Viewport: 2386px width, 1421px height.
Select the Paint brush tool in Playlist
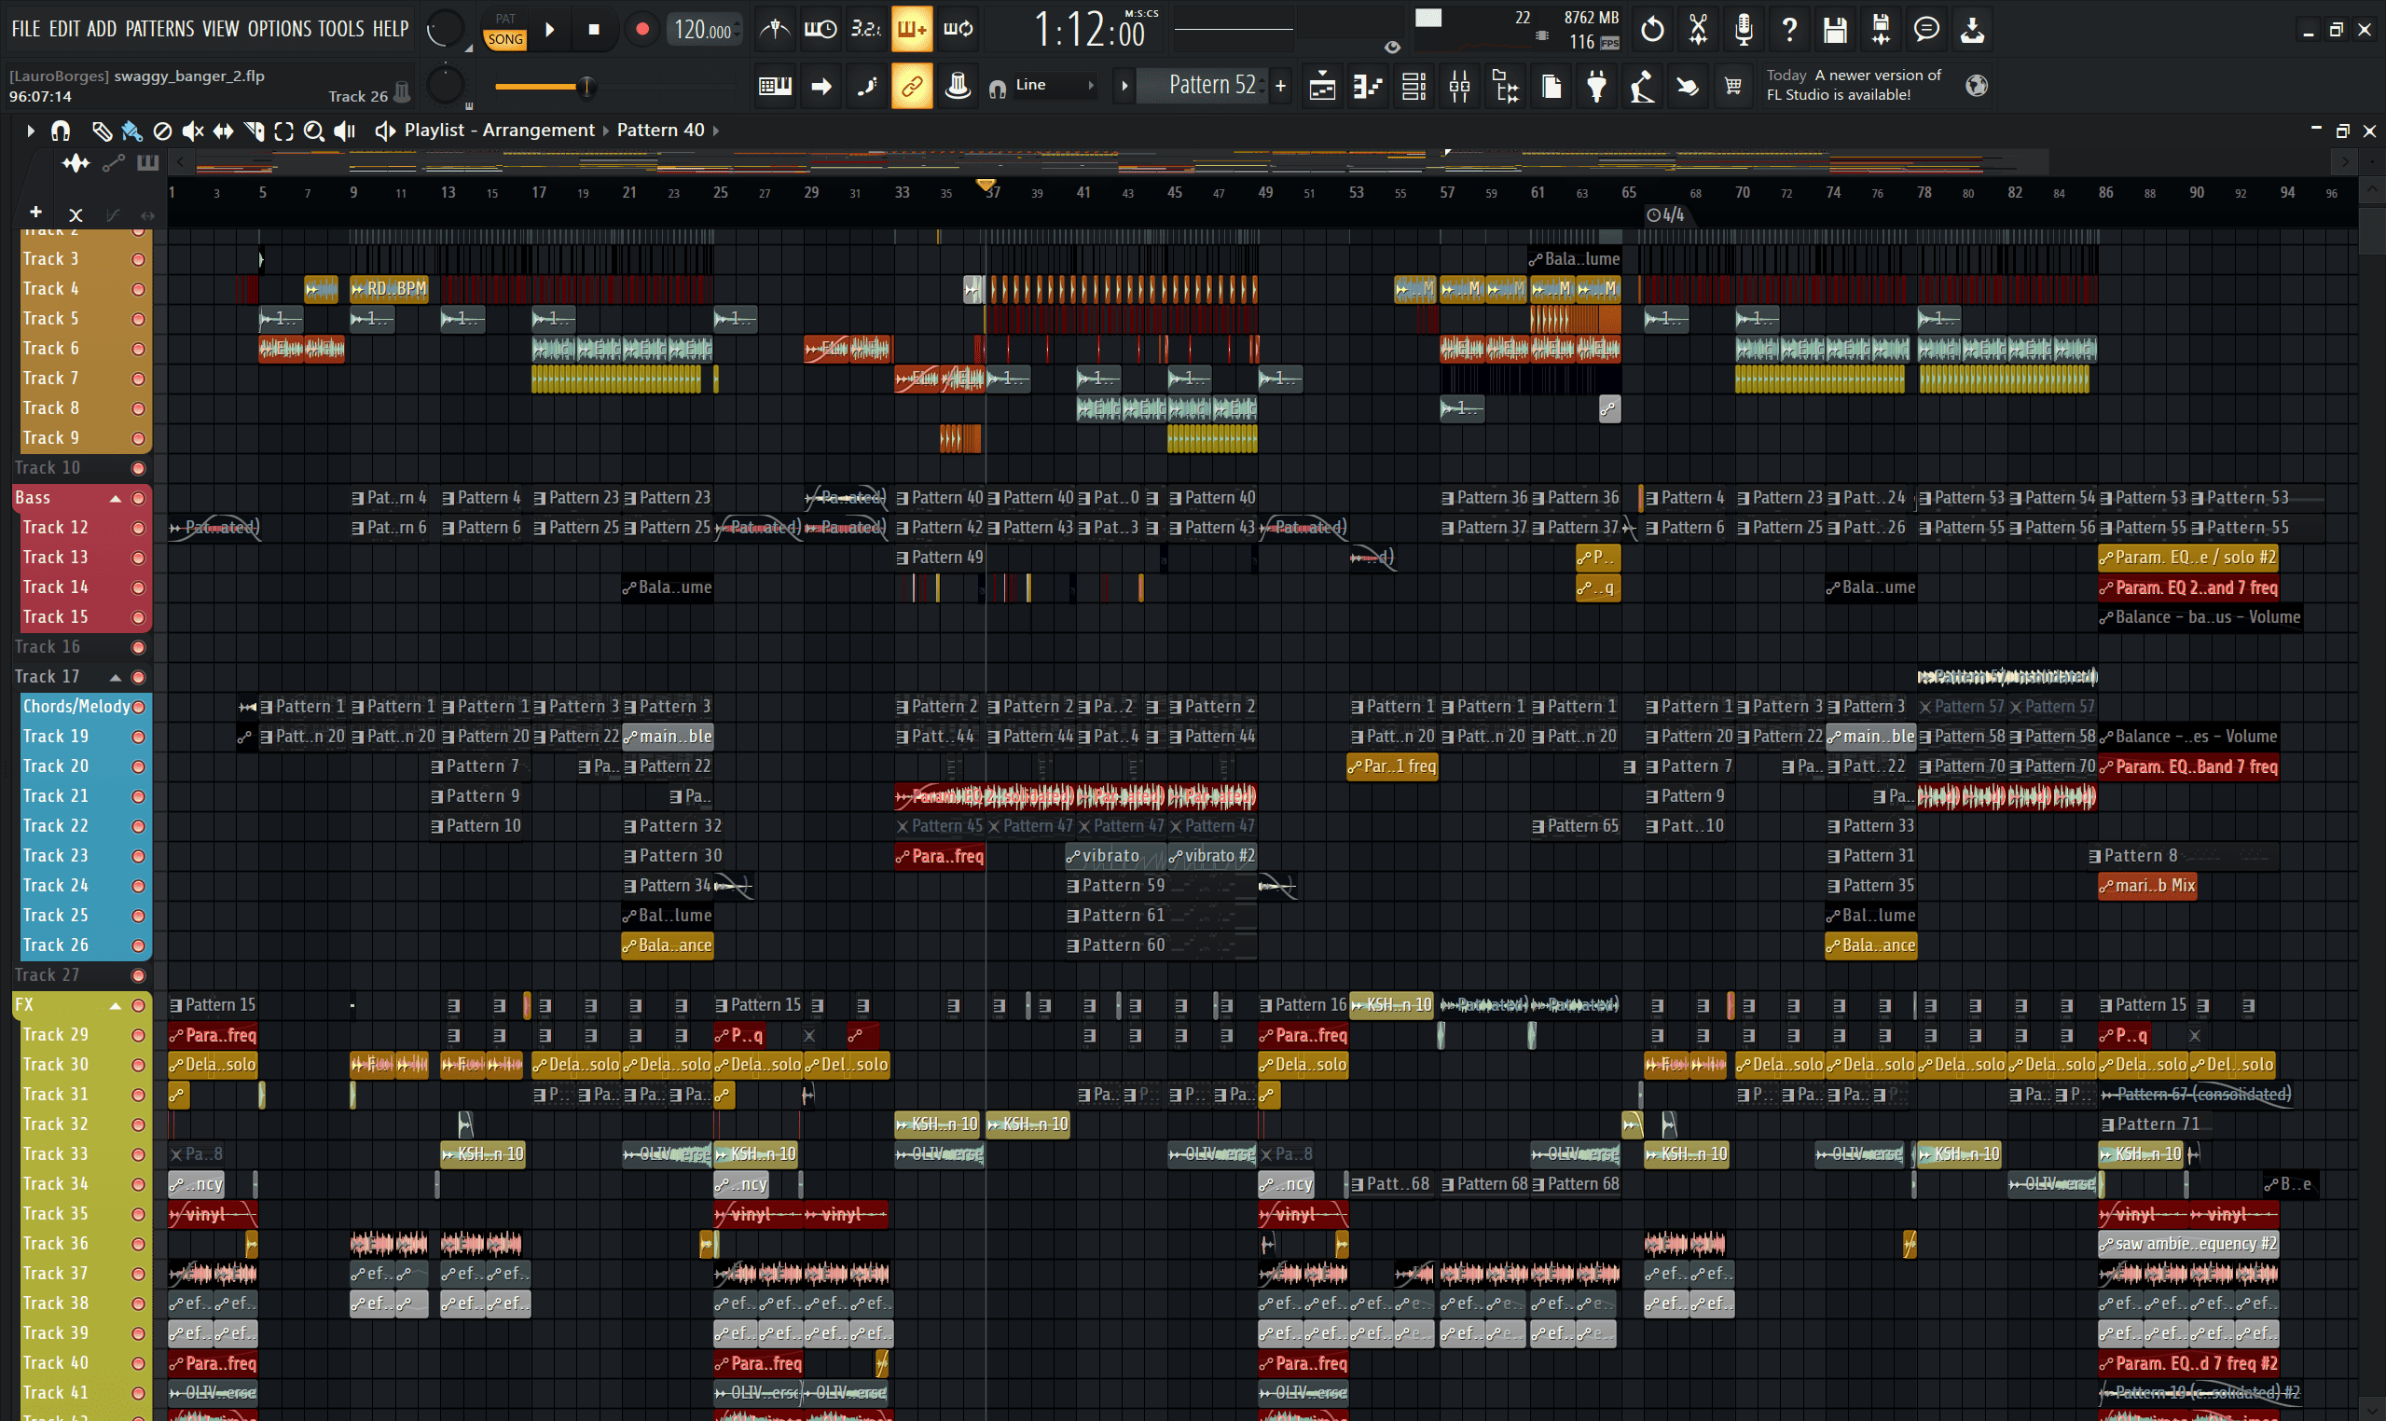[132, 131]
